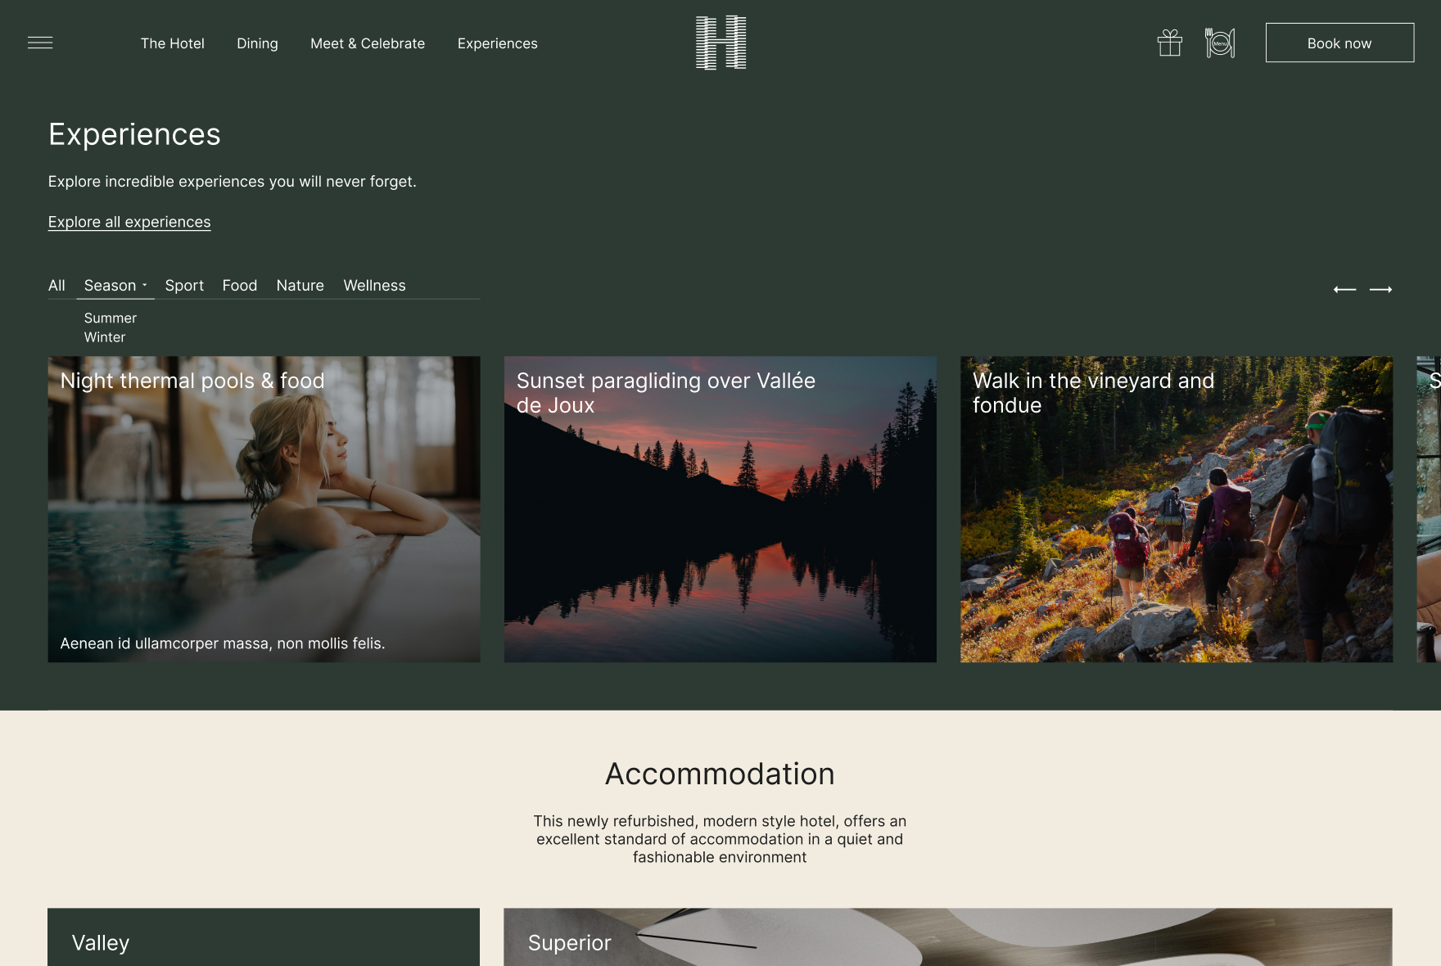This screenshot has height=966, width=1441.
Task: Filter experiences by Food
Action: pyautogui.click(x=239, y=286)
